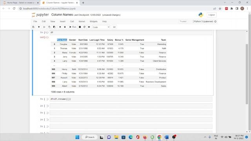
Task: Go back in browser history
Action: 4,9
